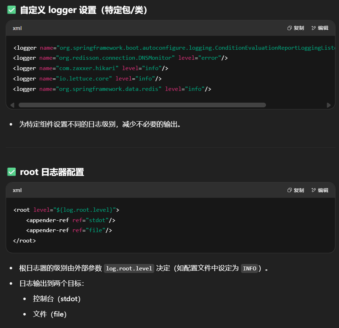Click the inline code tag INFO
Image resolution: width=339 pixels, height=328 pixels.
249,269
